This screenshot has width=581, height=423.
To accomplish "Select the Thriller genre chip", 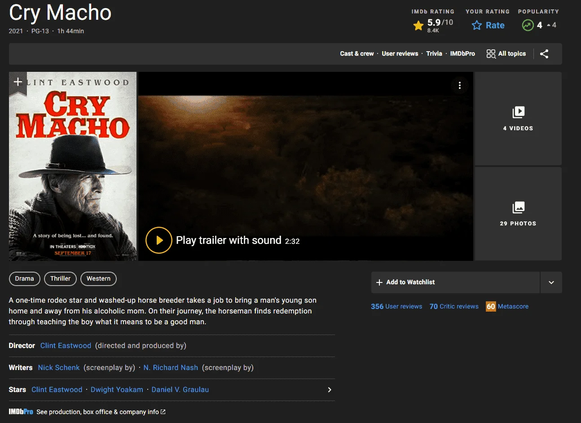I will tap(61, 279).
